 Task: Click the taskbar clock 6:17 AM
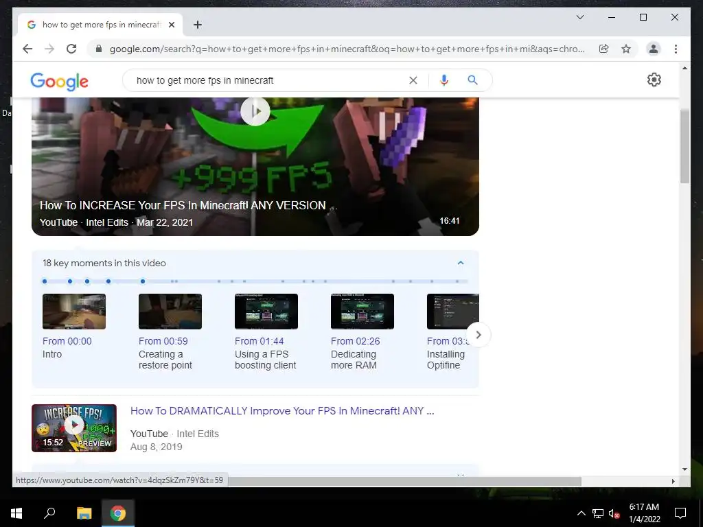pos(644,507)
